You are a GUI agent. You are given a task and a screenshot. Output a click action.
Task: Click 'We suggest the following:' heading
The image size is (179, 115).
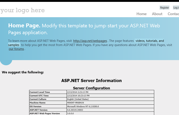click(x=23, y=72)
